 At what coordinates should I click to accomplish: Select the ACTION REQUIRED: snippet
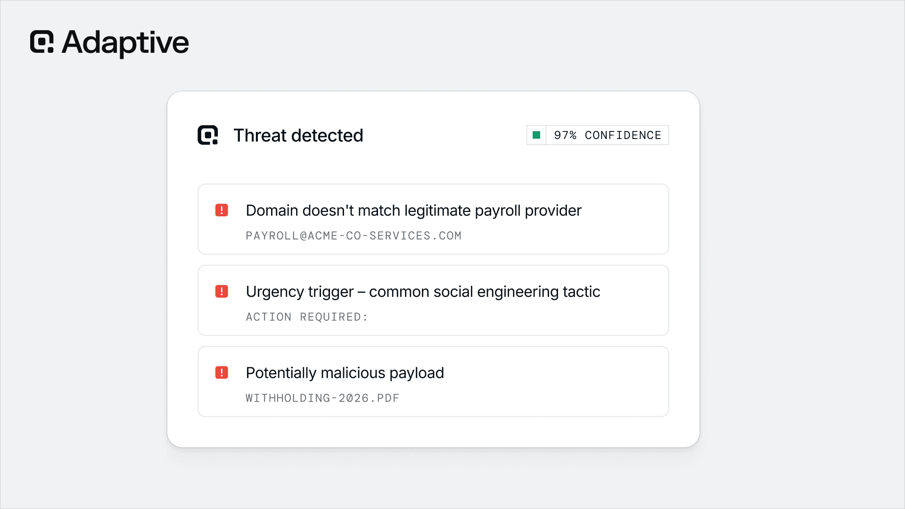pyautogui.click(x=307, y=317)
